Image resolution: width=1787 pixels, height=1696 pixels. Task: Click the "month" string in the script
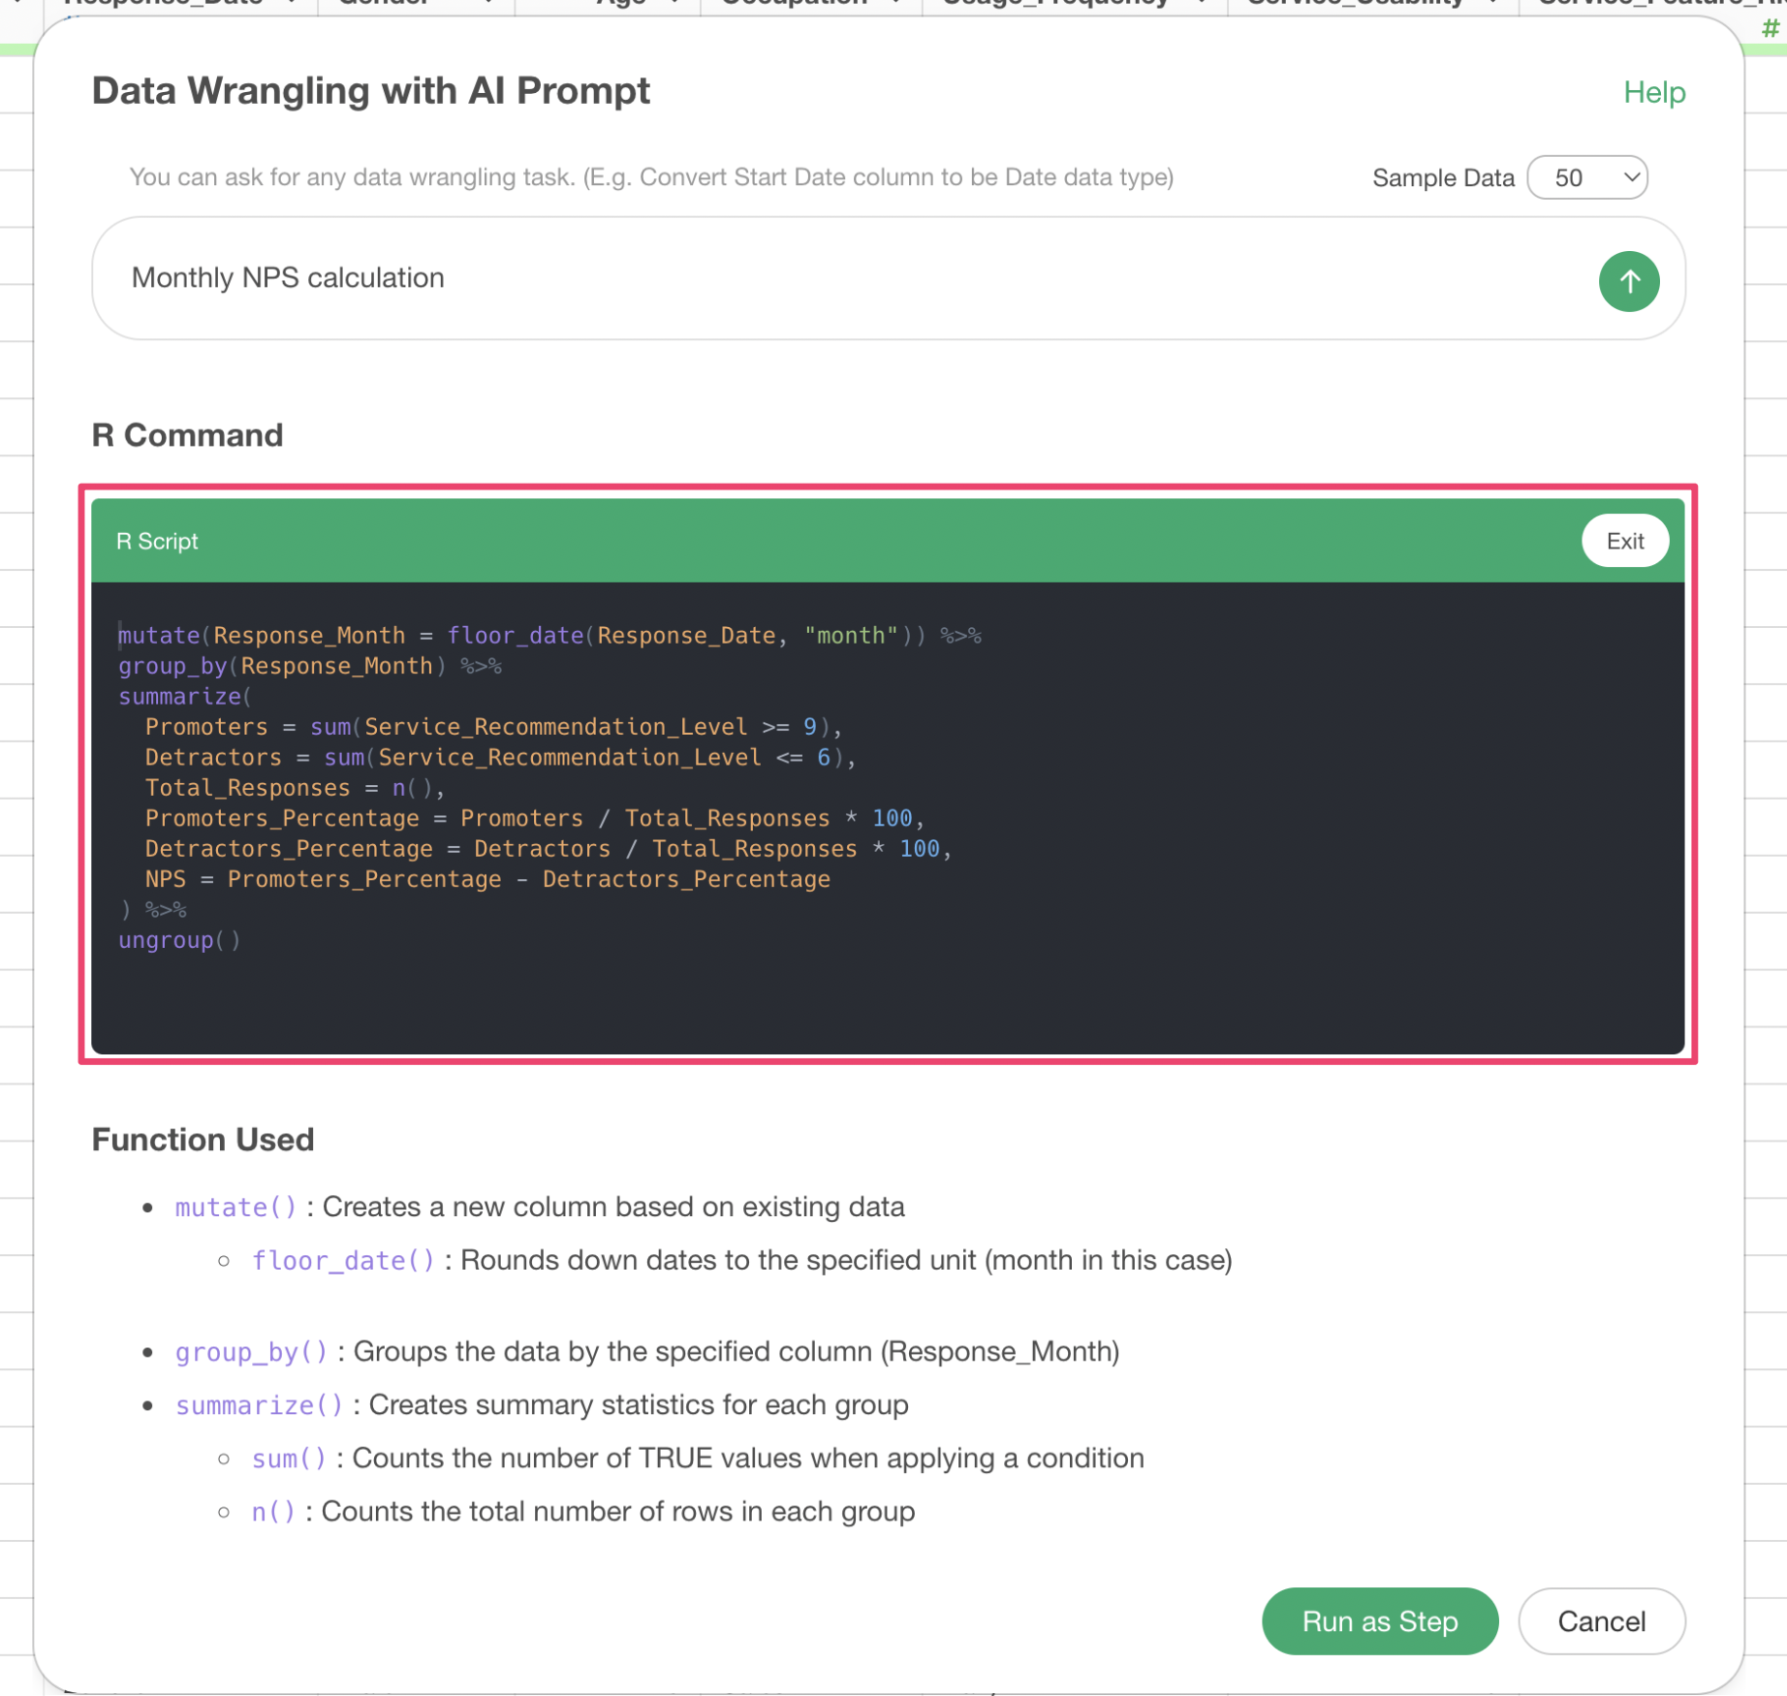point(851,636)
